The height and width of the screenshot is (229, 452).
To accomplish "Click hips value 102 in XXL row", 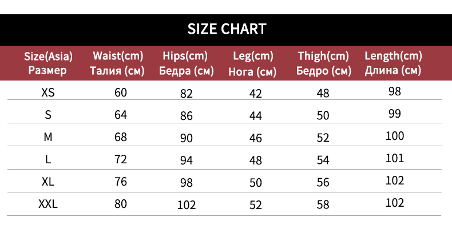I will (187, 205).
